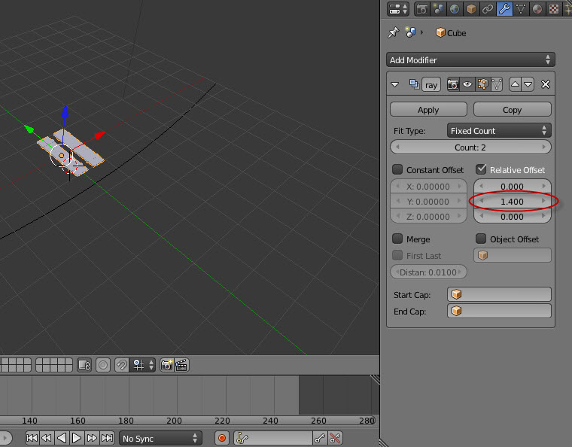Screen dimensions: 572x447
Task: Edit the modifier name field 'ray'
Action: [x=431, y=85]
